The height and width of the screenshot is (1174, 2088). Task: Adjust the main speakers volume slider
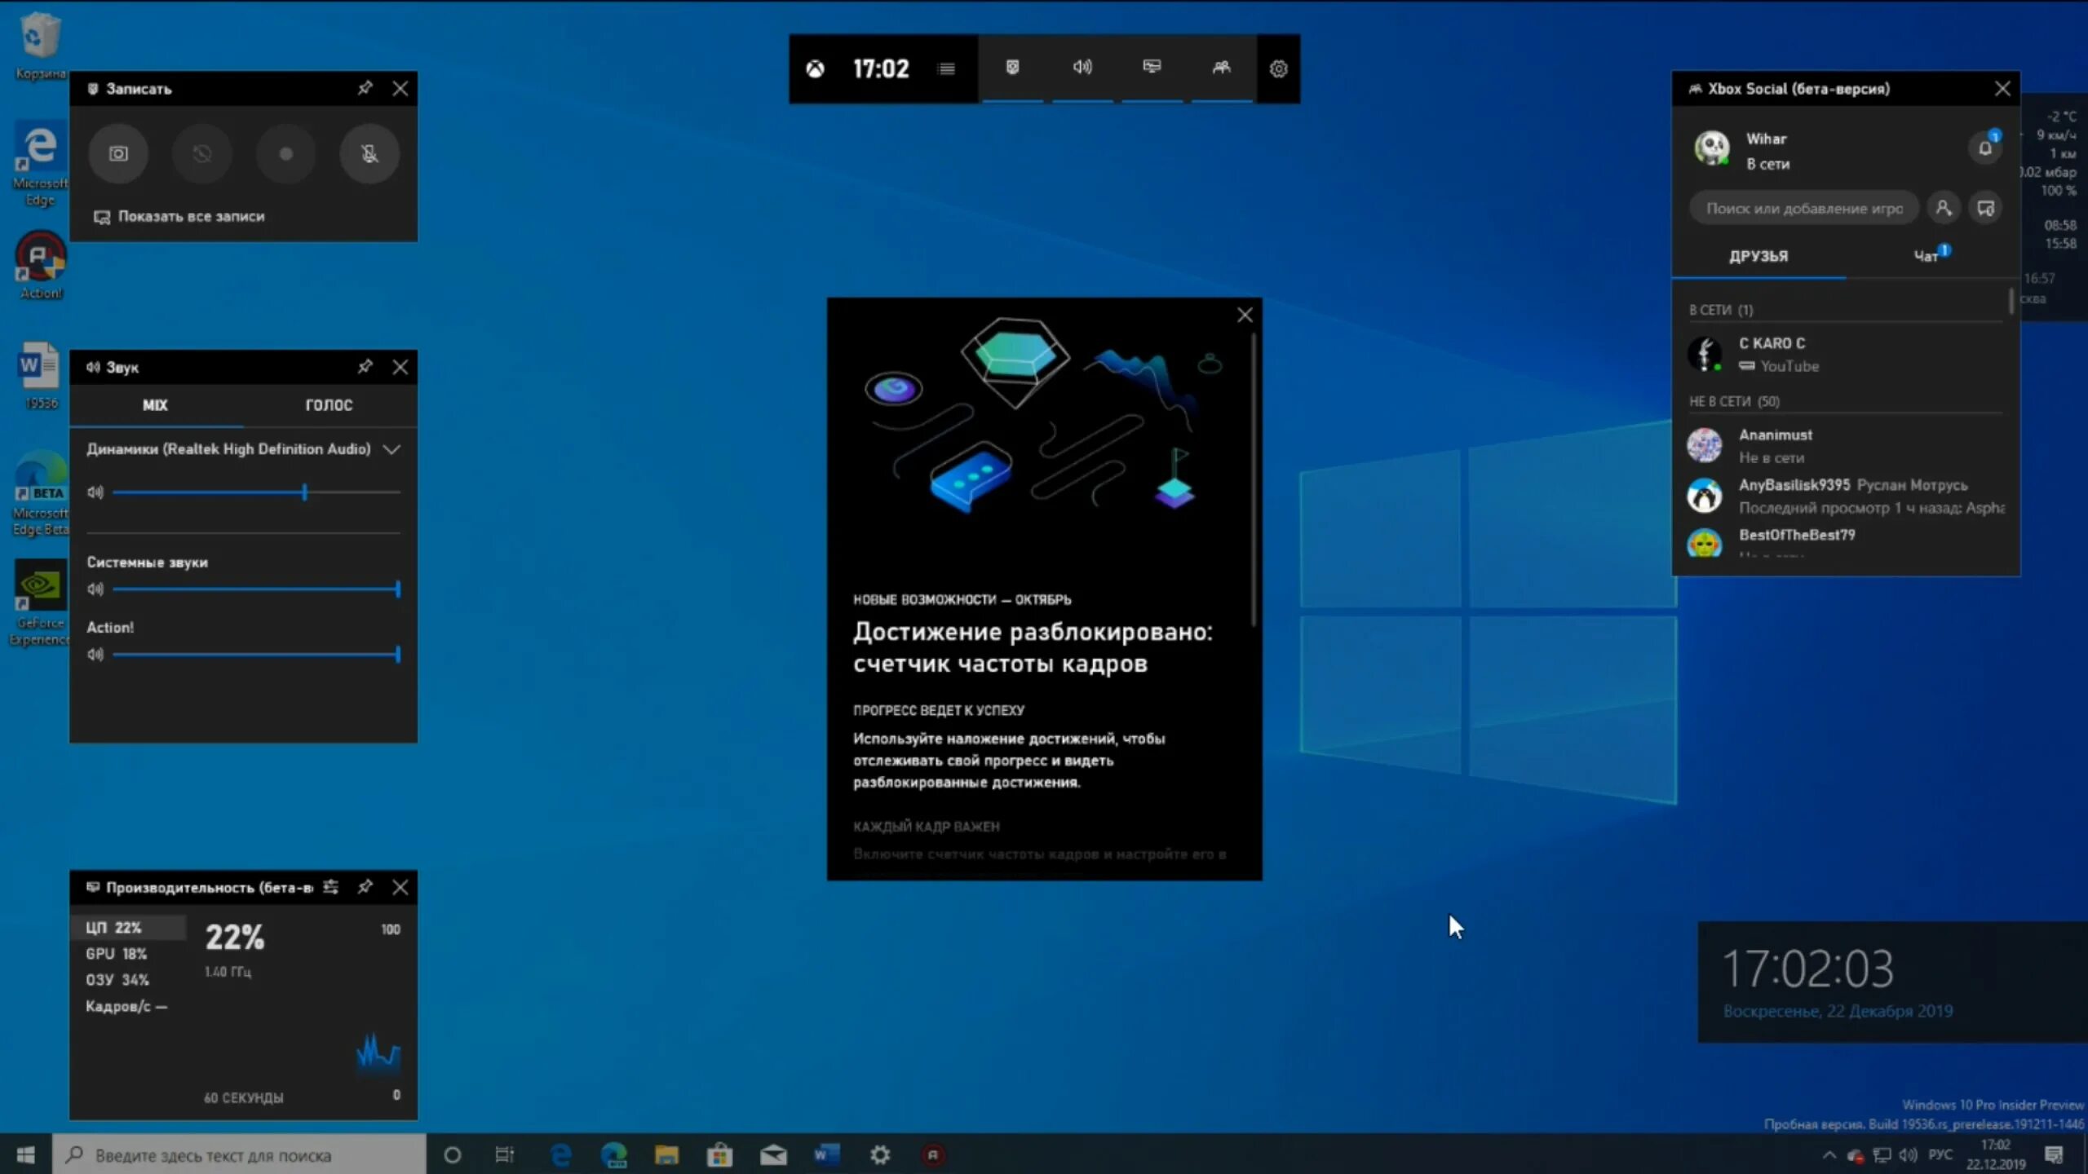coord(257,492)
